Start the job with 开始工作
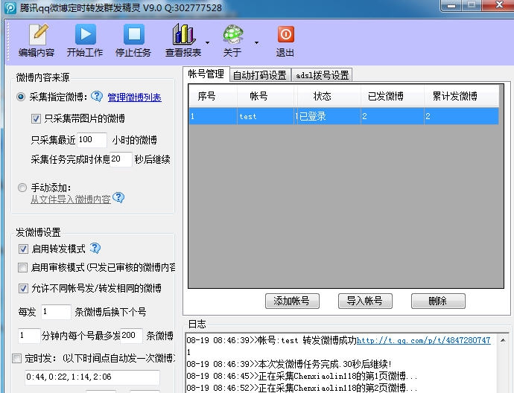Image resolution: width=514 pixels, height=393 pixels. [x=85, y=41]
